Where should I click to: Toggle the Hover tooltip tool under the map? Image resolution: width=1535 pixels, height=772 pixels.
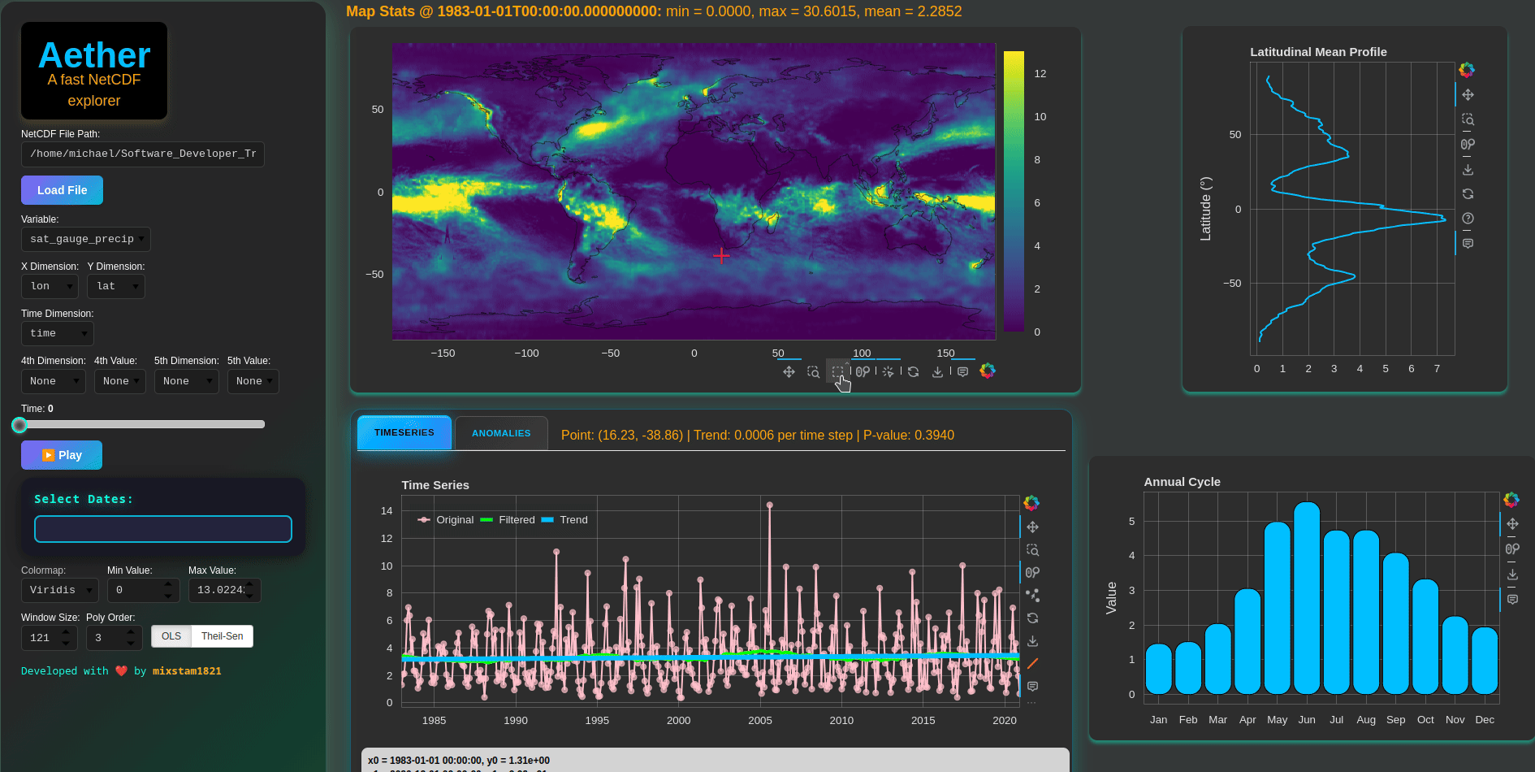962,371
